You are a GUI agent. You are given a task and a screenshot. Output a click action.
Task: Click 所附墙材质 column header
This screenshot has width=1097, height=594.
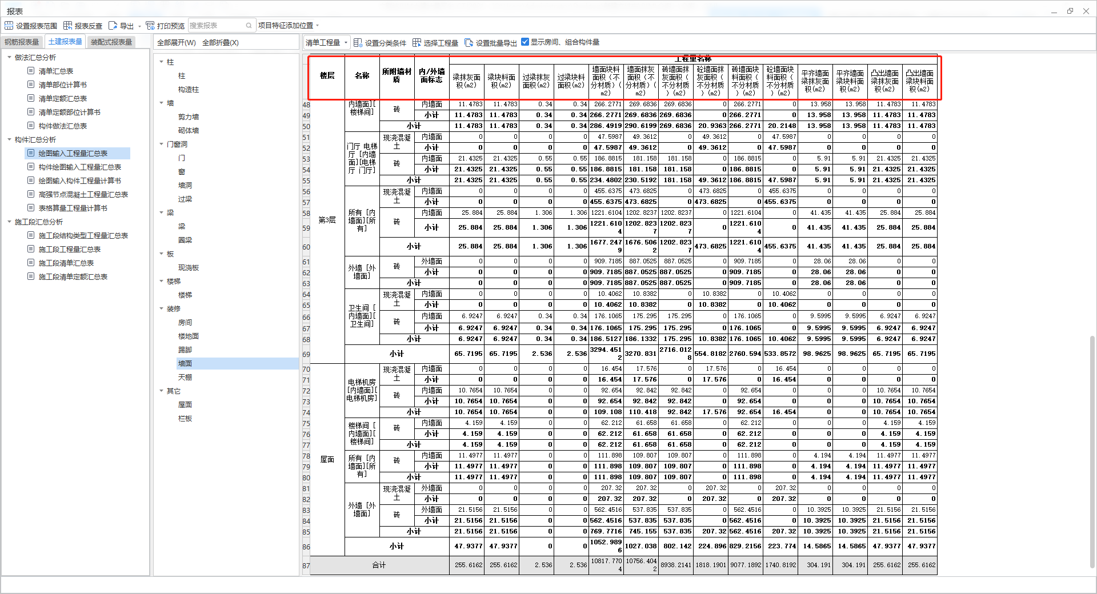click(397, 75)
